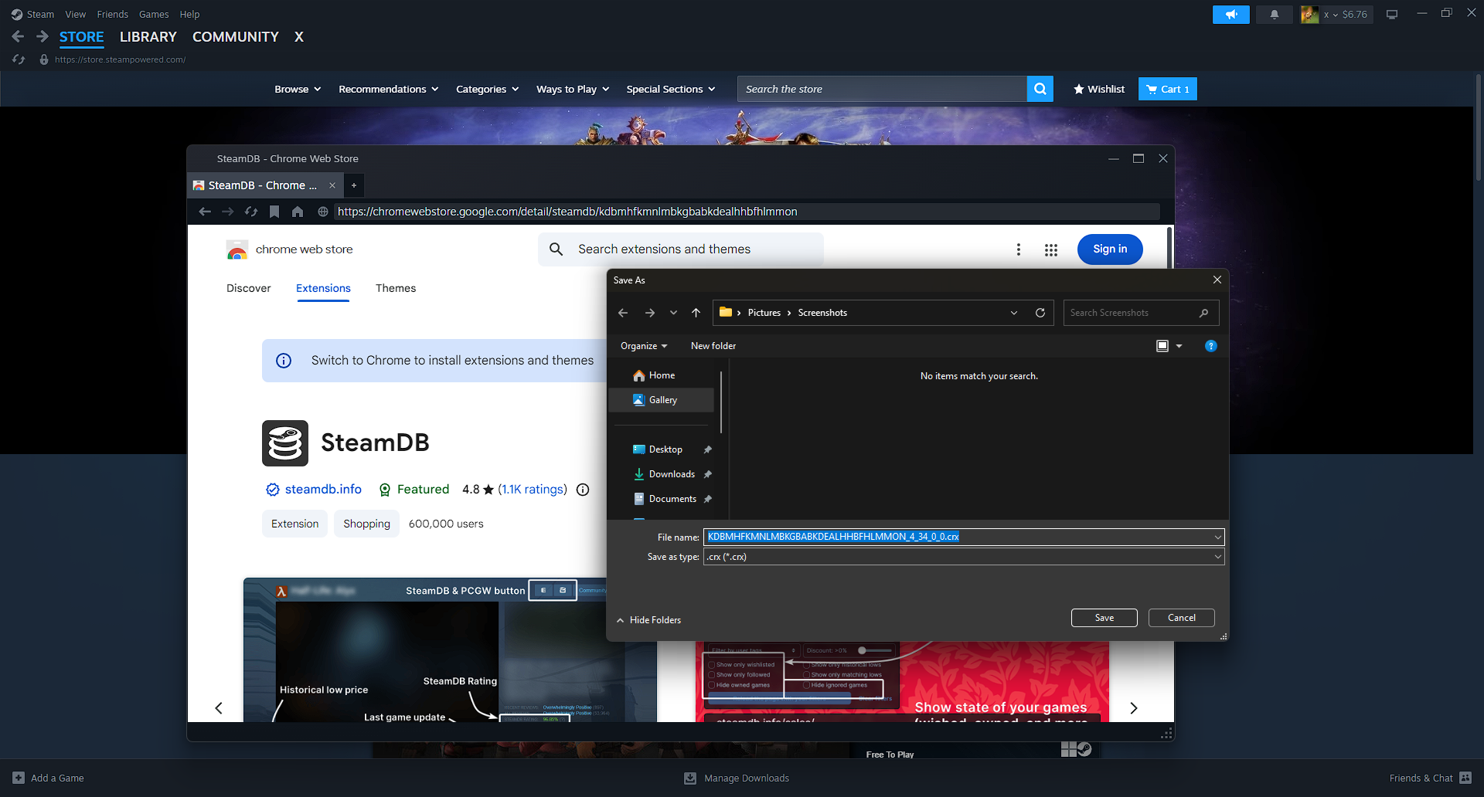Viewport: 1484px width, 797px height.
Task: Show previous screenshot in SteamDB carousel
Action: pyautogui.click(x=219, y=708)
